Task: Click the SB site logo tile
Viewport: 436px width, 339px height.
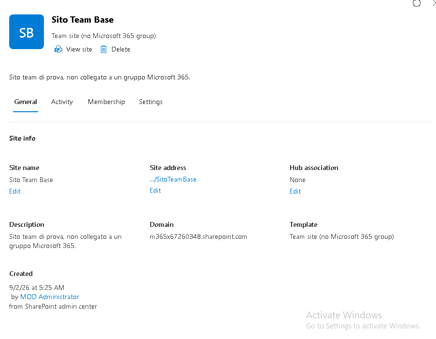Action: (27, 32)
